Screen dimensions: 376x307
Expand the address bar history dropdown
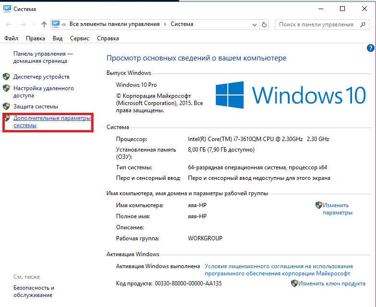(x=255, y=25)
